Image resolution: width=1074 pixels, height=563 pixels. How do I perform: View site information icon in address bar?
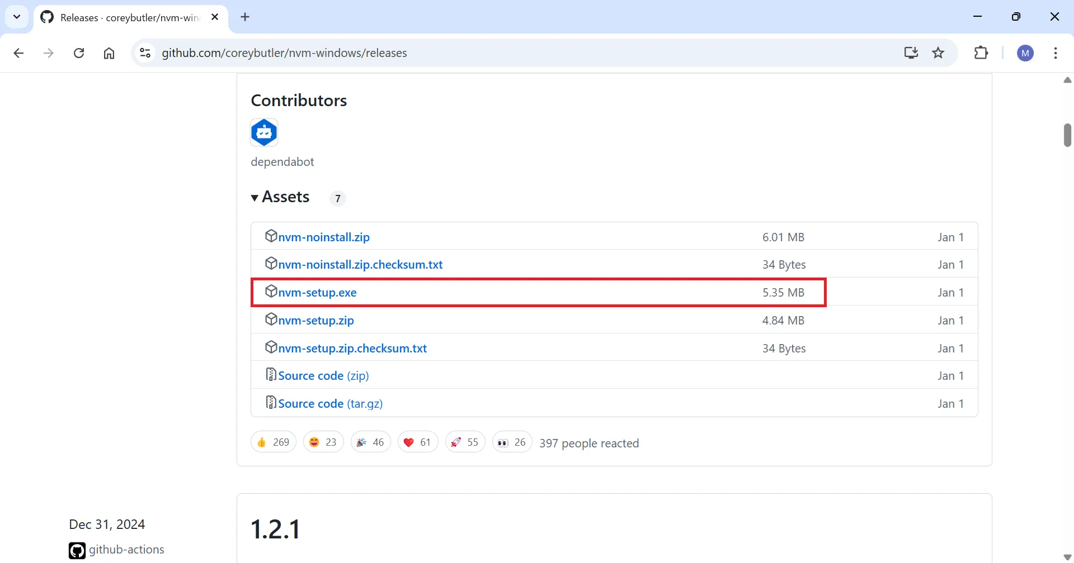click(x=145, y=53)
